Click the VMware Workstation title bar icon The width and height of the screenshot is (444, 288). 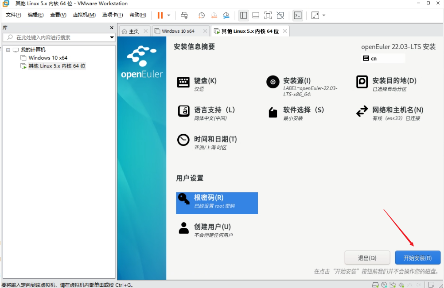click(6, 4)
